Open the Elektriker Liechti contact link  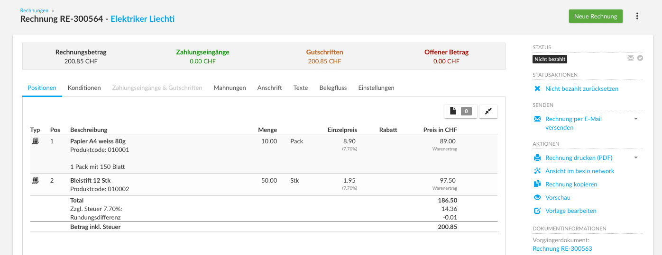(142, 19)
